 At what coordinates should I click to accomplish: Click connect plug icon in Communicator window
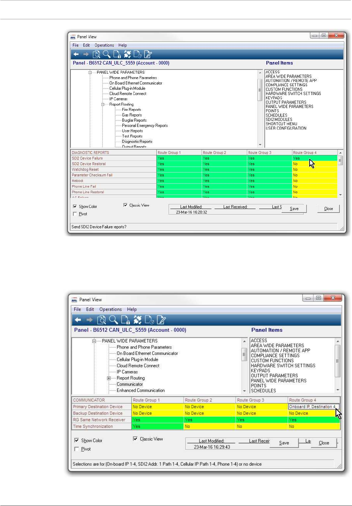click(x=137, y=320)
